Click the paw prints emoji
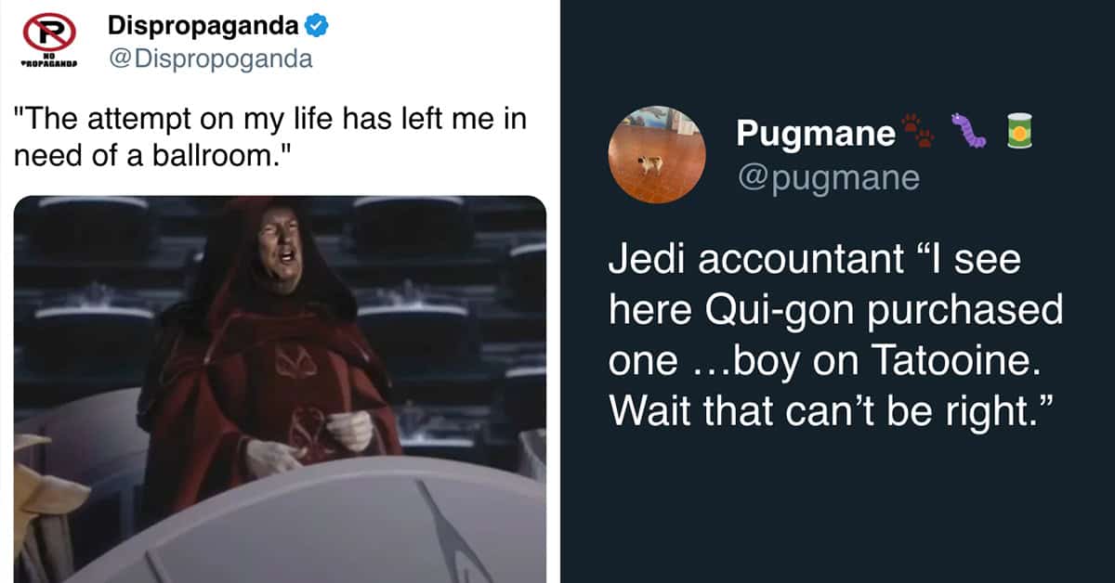This screenshot has height=583, width=1115. (x=919, y=132)
